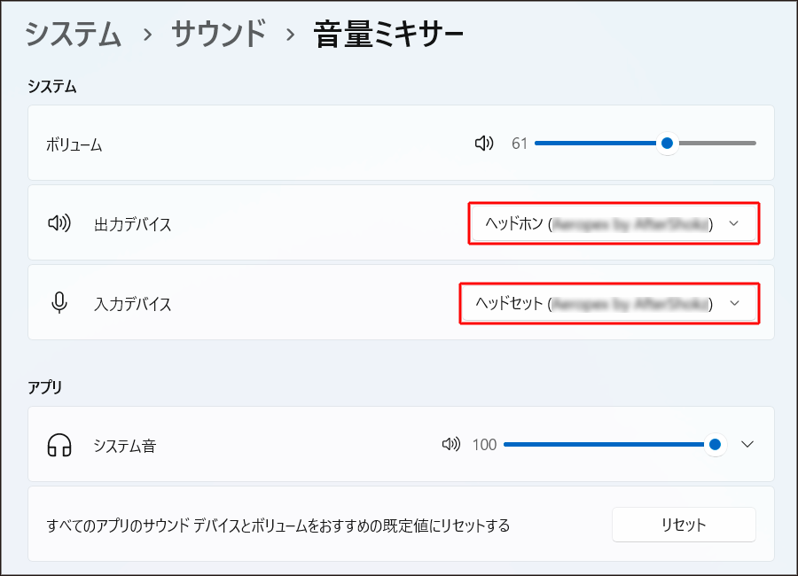Click the volume value 61
Viewport: 798px width, 576px height.
520,144
